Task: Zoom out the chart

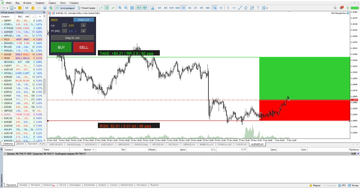Action: click(x=126, y=8)
